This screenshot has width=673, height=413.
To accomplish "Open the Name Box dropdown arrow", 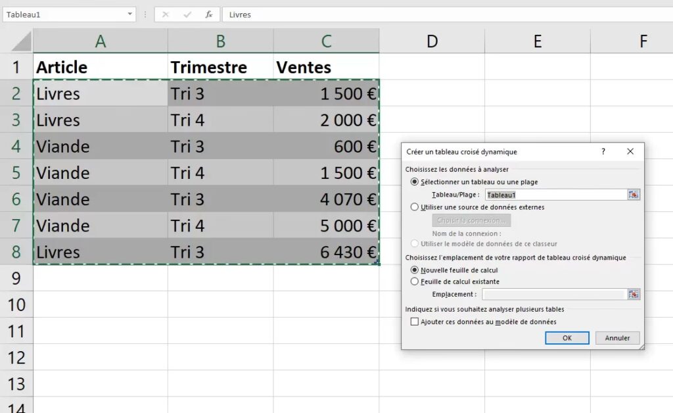I will tap(129, 14).
